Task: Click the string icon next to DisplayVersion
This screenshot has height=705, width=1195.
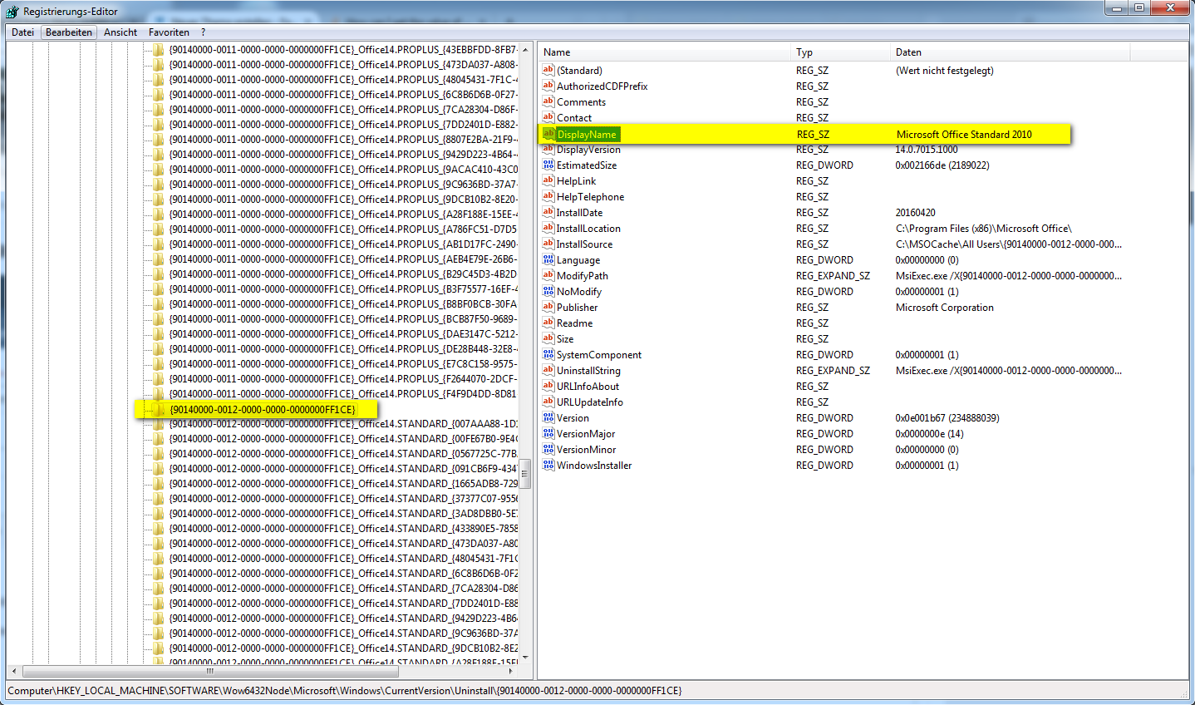Action: 548,149
